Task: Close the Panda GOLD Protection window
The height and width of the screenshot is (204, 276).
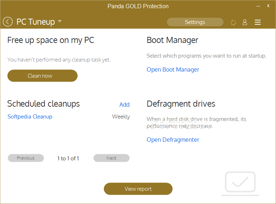Action: (268, 6)
